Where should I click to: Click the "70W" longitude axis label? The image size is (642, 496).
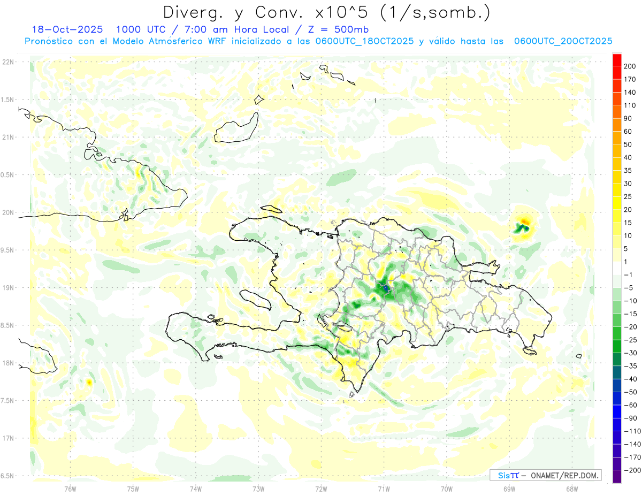pos(446,489)
